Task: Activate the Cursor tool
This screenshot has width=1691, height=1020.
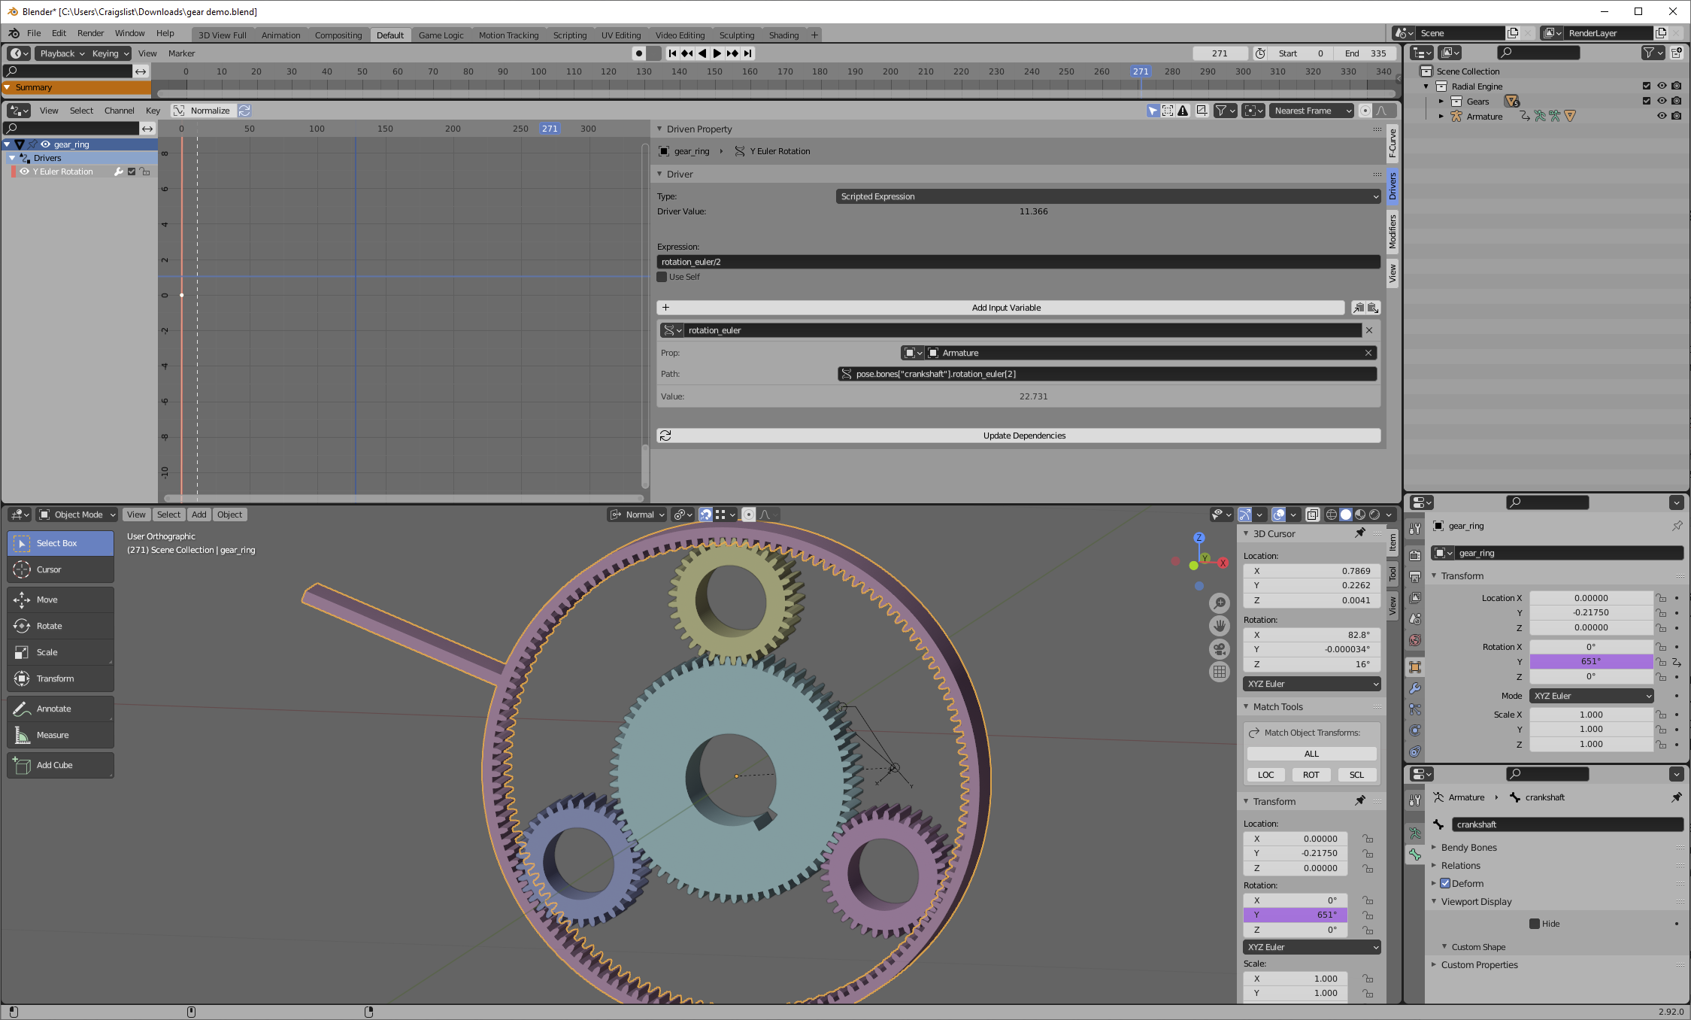Action: pos(61,569)
